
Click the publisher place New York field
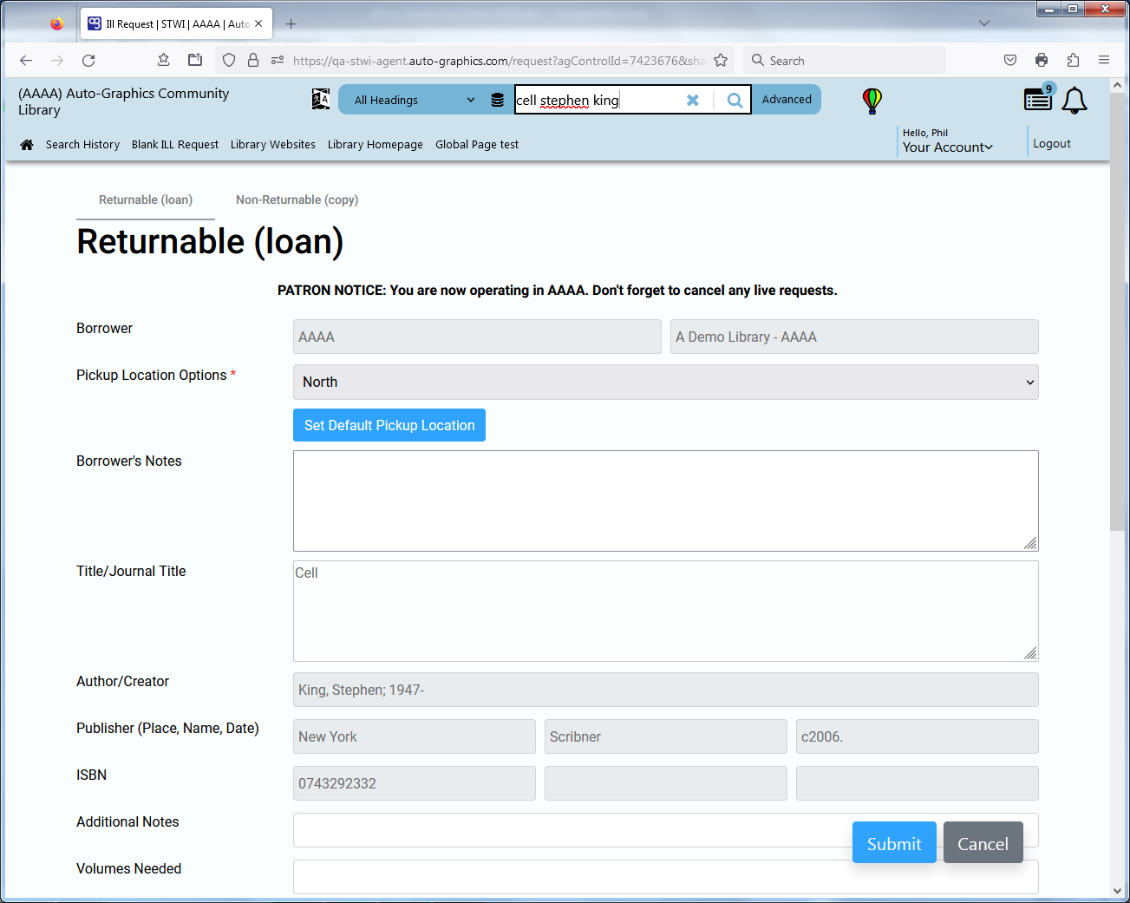tap(415, 736)
